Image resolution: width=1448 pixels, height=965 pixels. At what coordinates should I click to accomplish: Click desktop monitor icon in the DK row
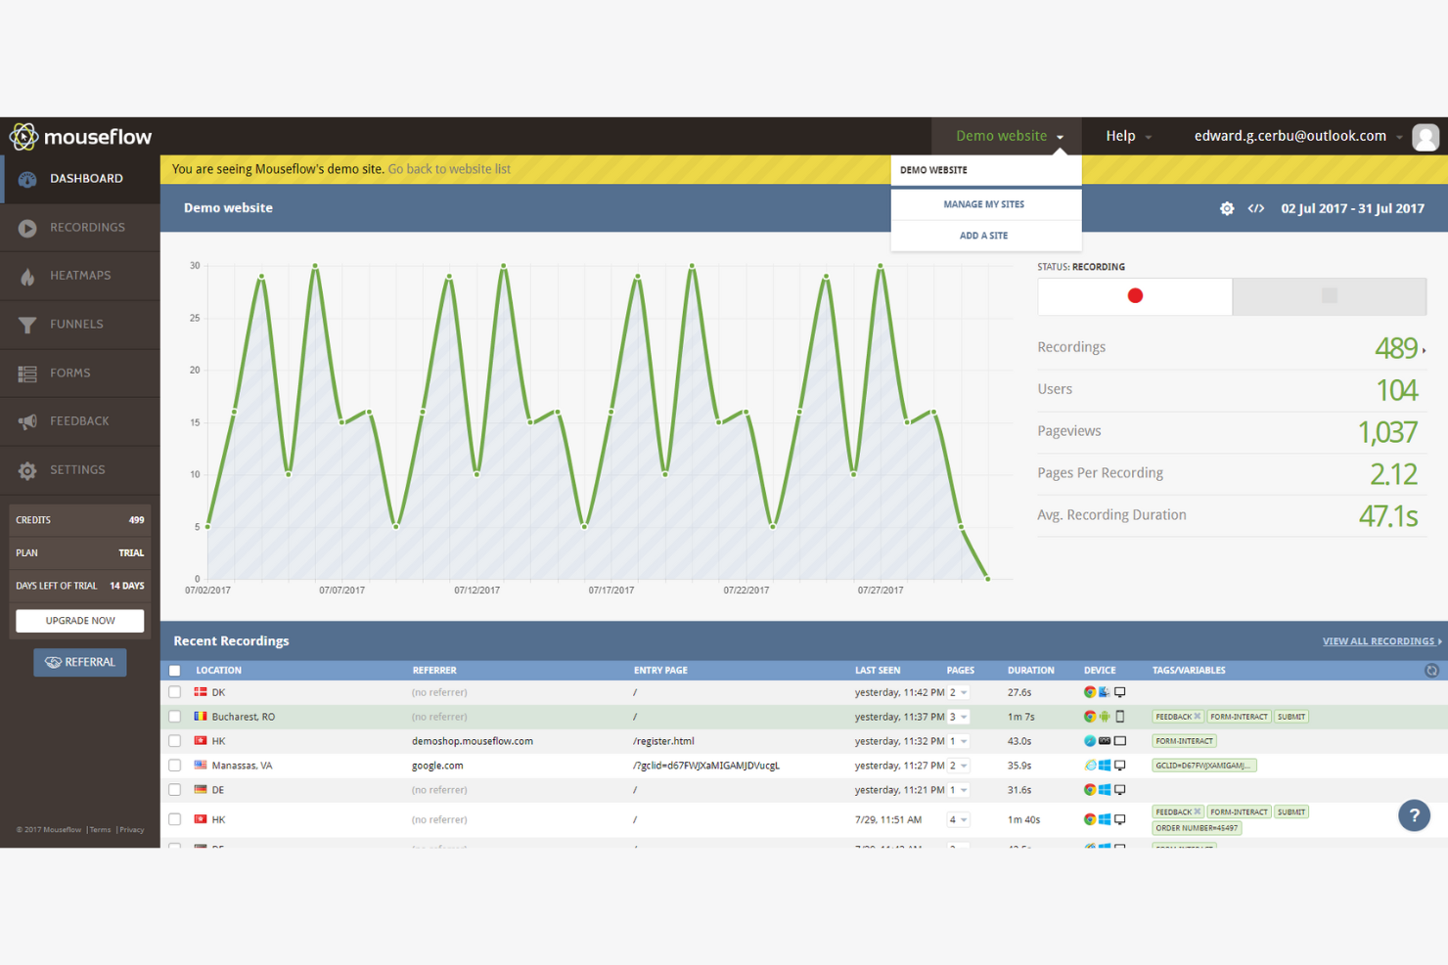click(1120, 692)
